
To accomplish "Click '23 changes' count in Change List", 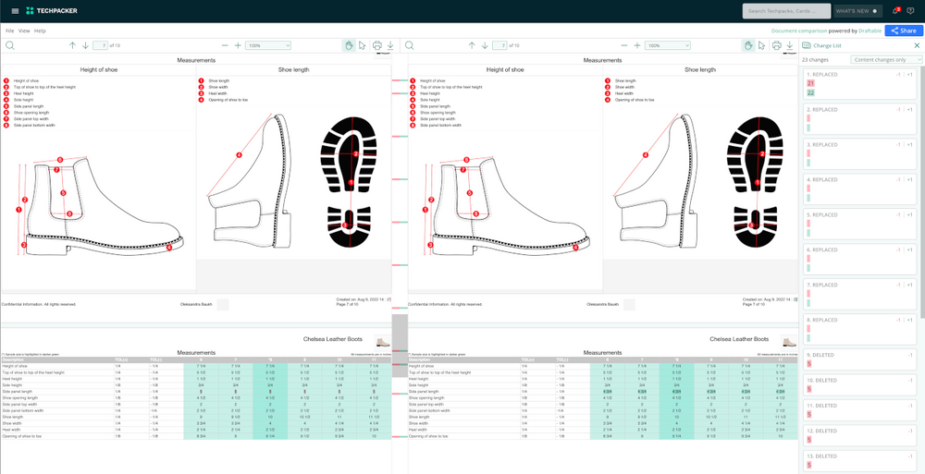I will click(x=815, y=59).
